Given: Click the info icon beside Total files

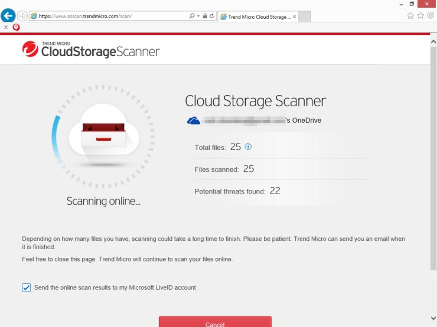Looking at the screenshot, I should click(248, 146).
